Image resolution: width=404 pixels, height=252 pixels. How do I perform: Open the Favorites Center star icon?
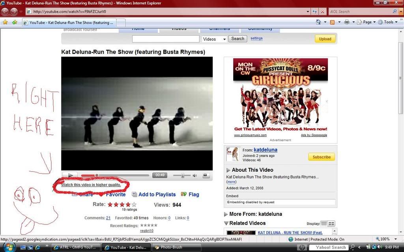pyautogui.click(x=5, y=22)
